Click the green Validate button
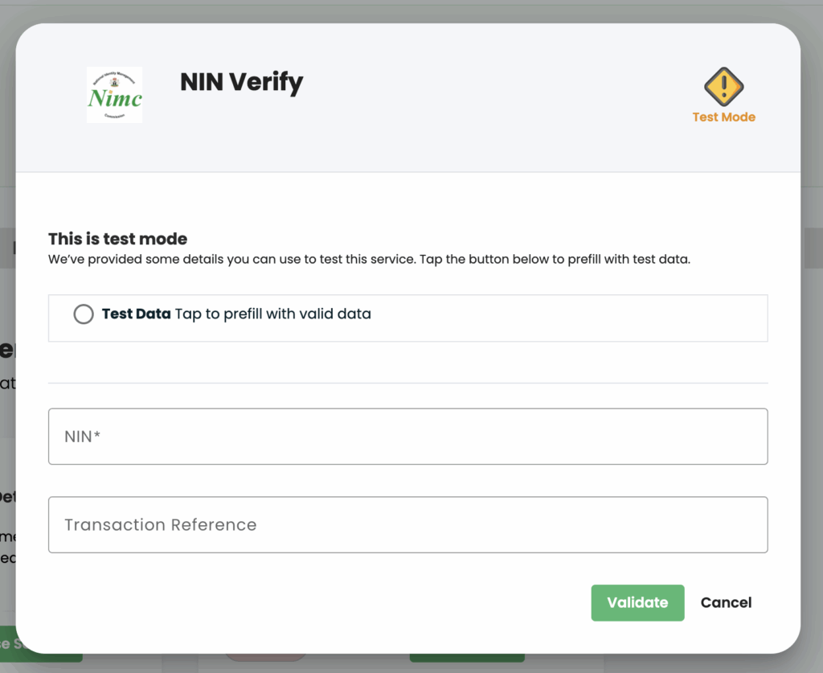823x673 pixels. coord(637,602)
